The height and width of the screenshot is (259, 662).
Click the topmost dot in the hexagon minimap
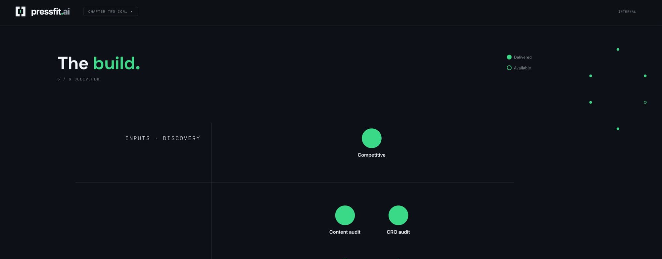point(618,50)
